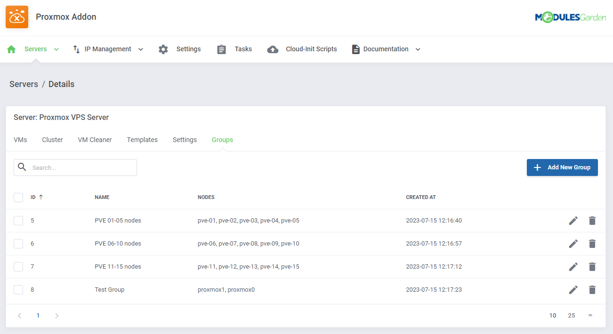Viewport: 613px width, 334px height.
Task: Open the Servers menu
Action: (36, 49)
